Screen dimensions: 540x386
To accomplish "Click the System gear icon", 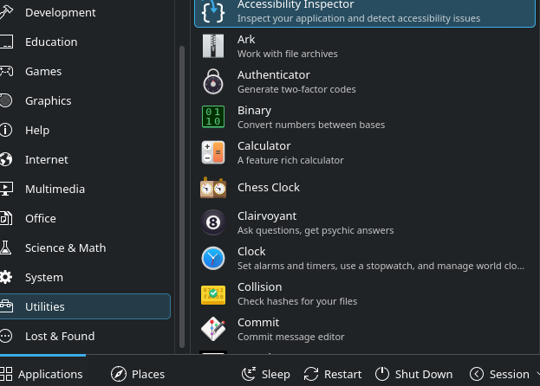I will [5, 278].
